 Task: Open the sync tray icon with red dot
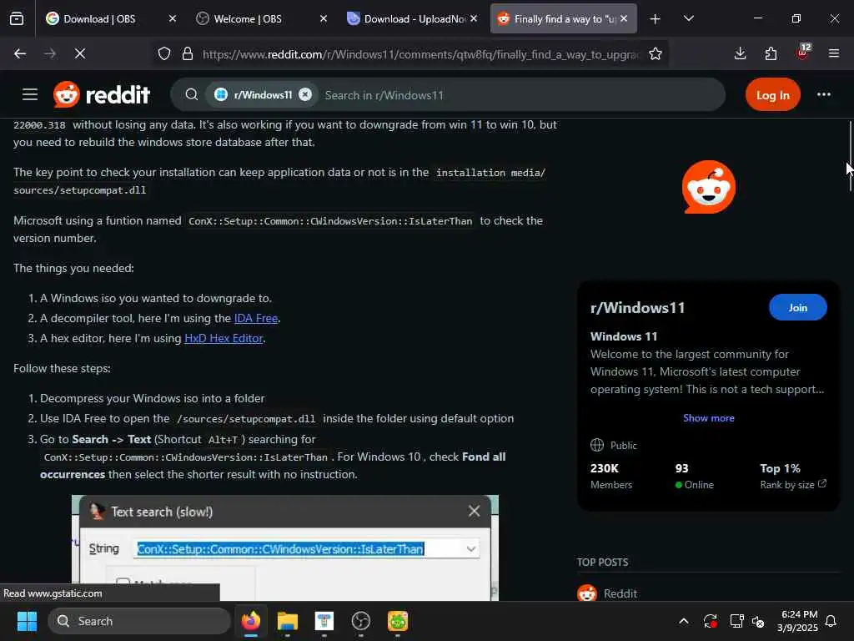click(711, 621)
